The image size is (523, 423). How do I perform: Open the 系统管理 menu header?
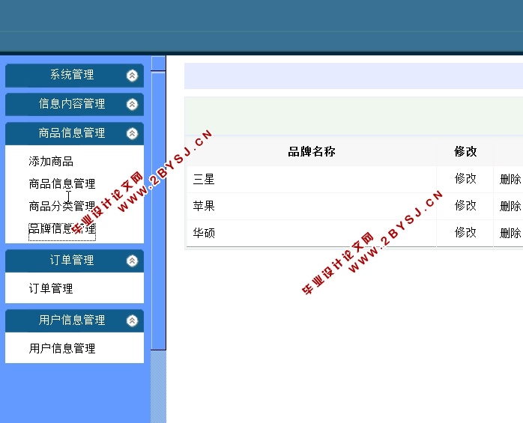pyautogui.click(x=74, y=76)
